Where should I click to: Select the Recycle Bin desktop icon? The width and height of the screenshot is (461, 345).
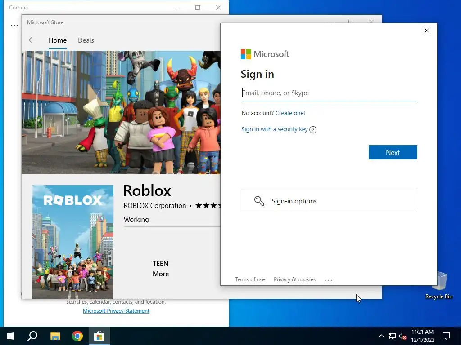pos(438,284)
